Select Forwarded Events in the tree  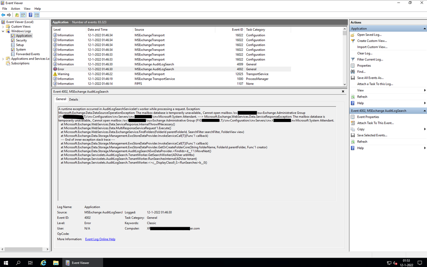pos(28,54)
